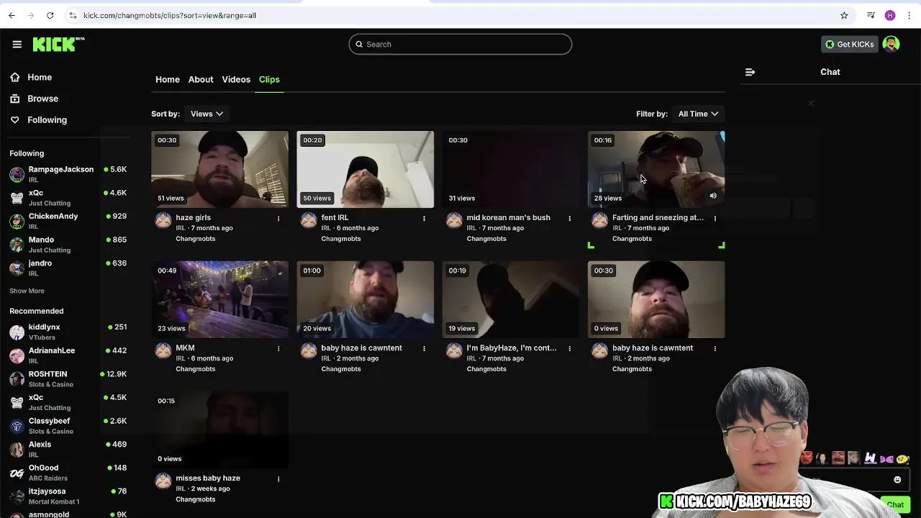Open options for I'm BabyHaze clip

click(569, 348)
